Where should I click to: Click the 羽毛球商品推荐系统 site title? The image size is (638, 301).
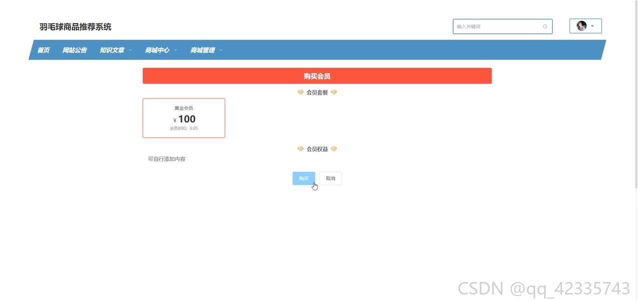click(75, 27)
